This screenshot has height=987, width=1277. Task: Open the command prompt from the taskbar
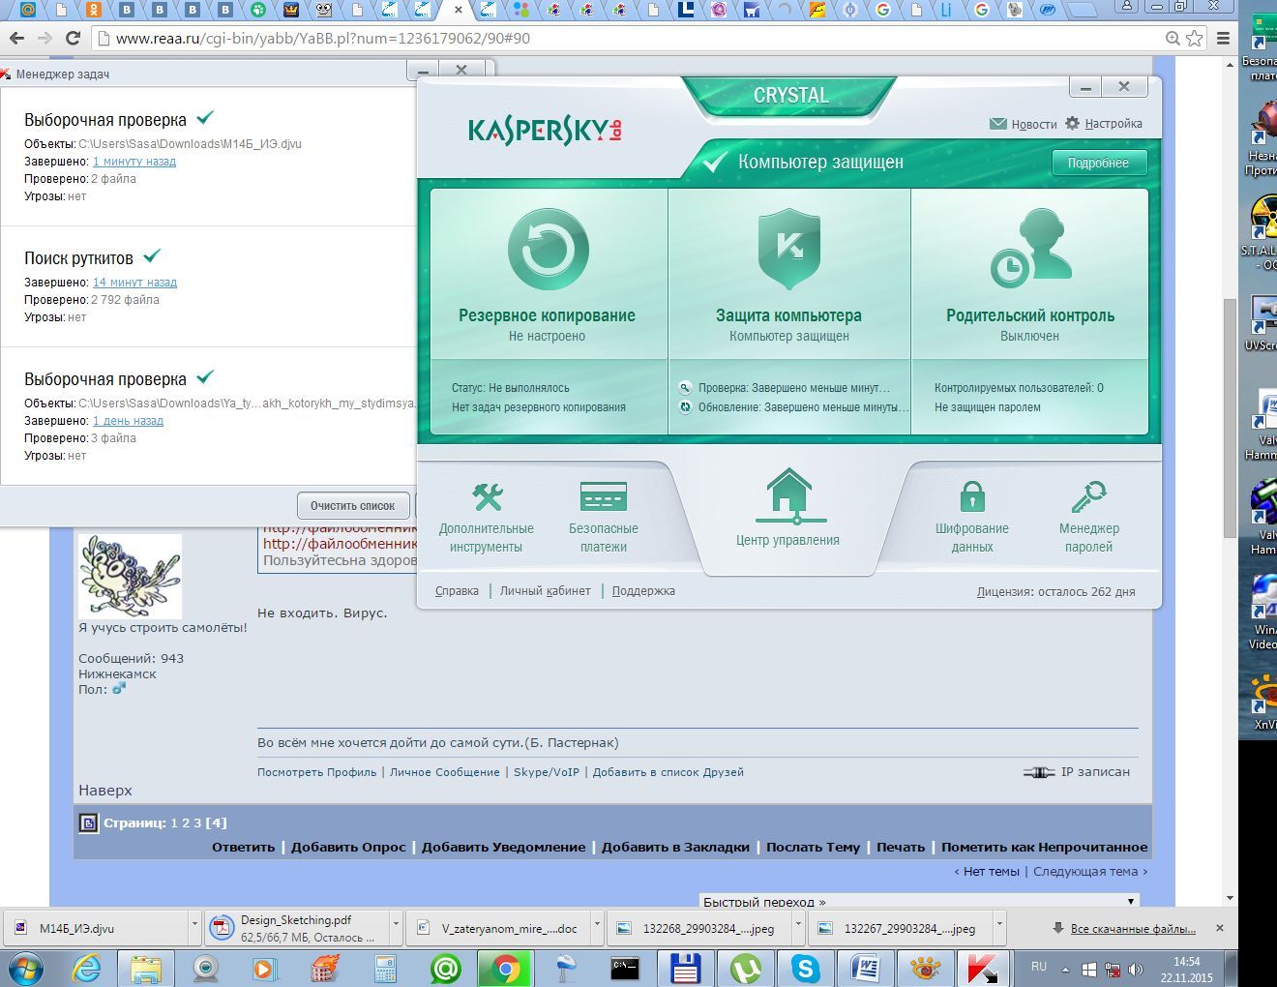point(625,968)
